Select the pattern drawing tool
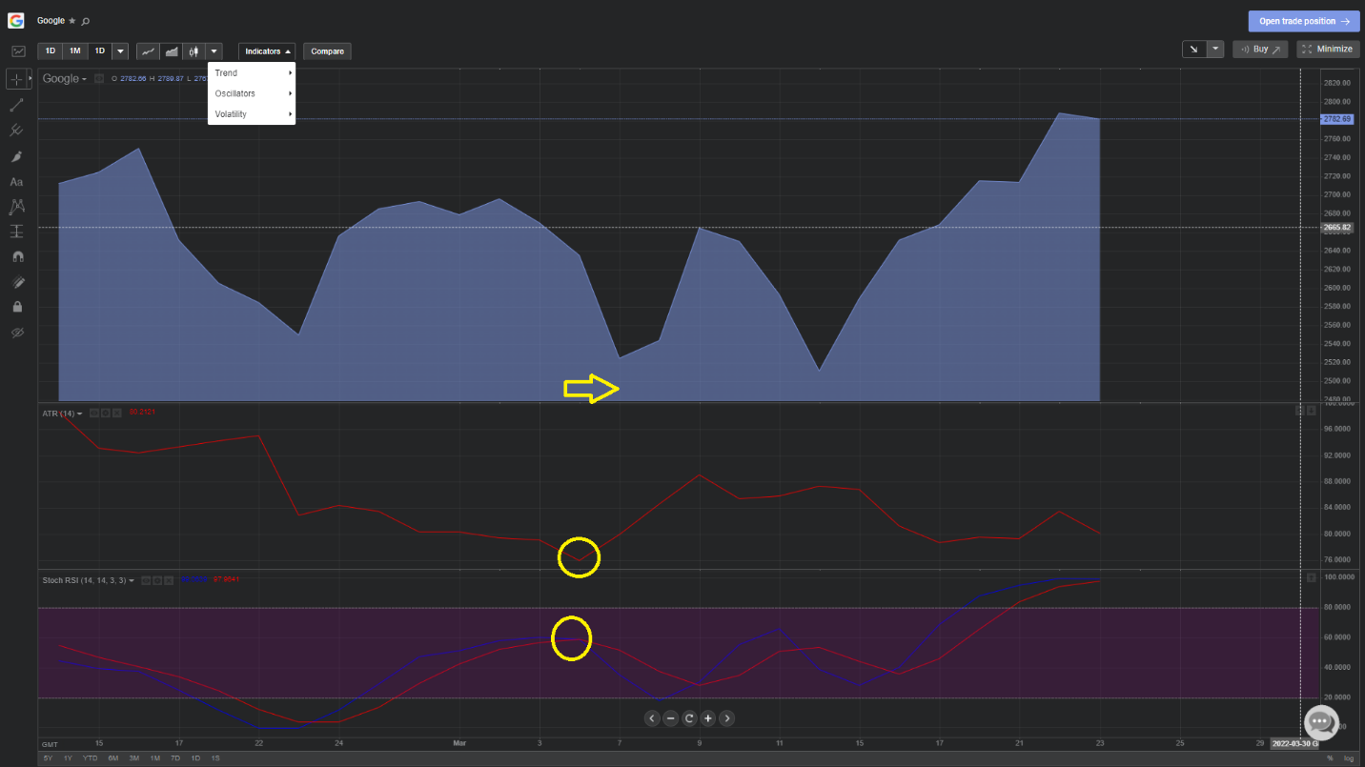 (x=16, y=206)
